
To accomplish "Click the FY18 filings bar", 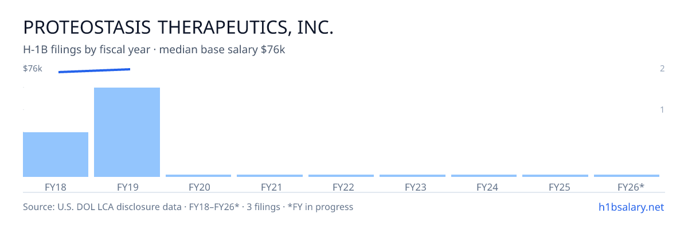I will point(56,155).
